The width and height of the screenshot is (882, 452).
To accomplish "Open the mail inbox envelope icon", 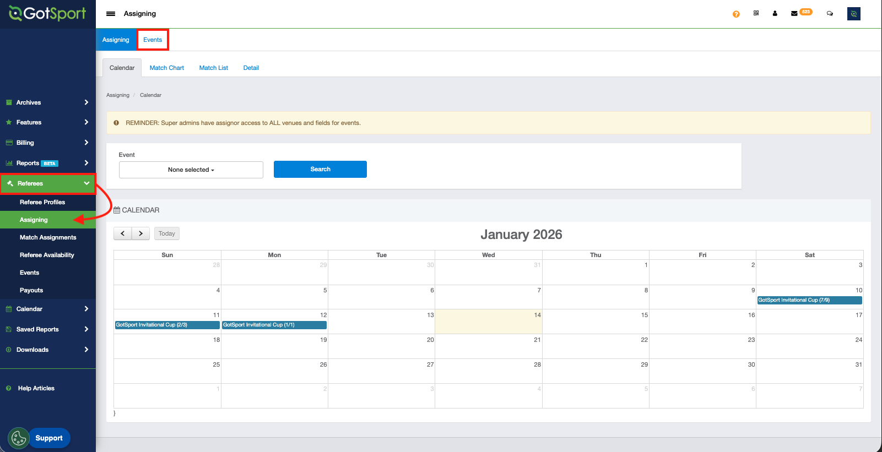I will click(794, 14).
